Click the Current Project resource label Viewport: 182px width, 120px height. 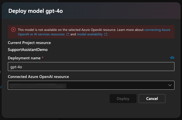(29, 43)
